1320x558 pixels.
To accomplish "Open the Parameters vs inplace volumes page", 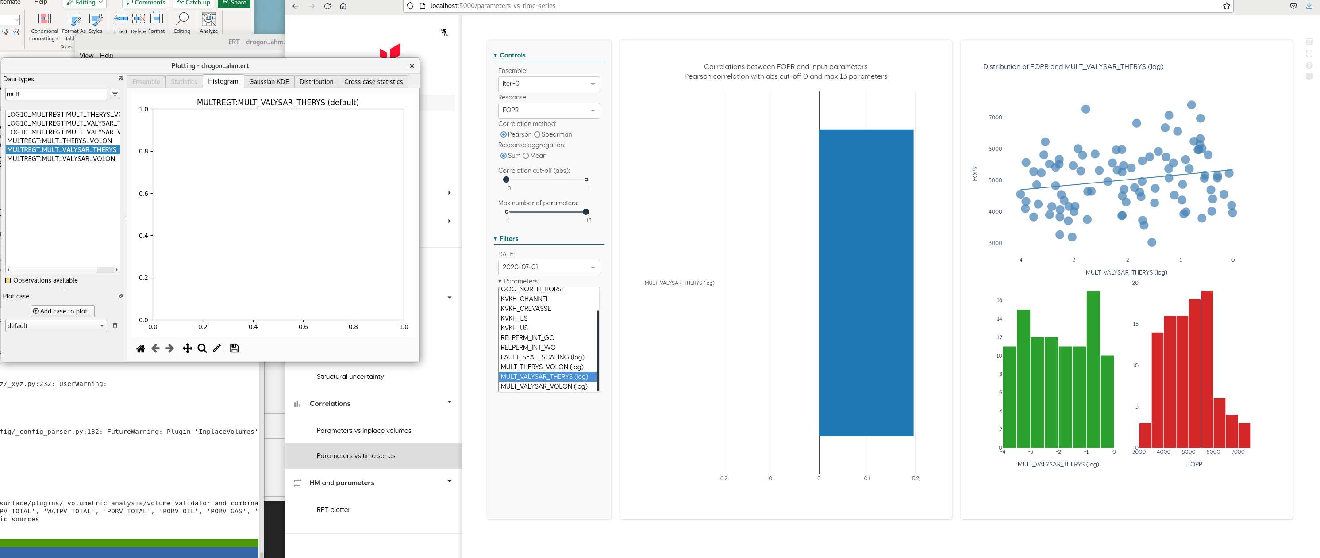I will click(364, 431).
